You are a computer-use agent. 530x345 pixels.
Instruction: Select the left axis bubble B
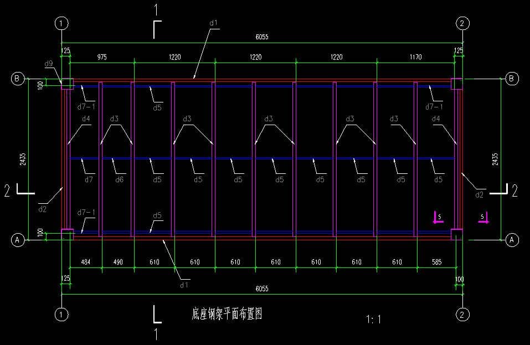[17, 79]
